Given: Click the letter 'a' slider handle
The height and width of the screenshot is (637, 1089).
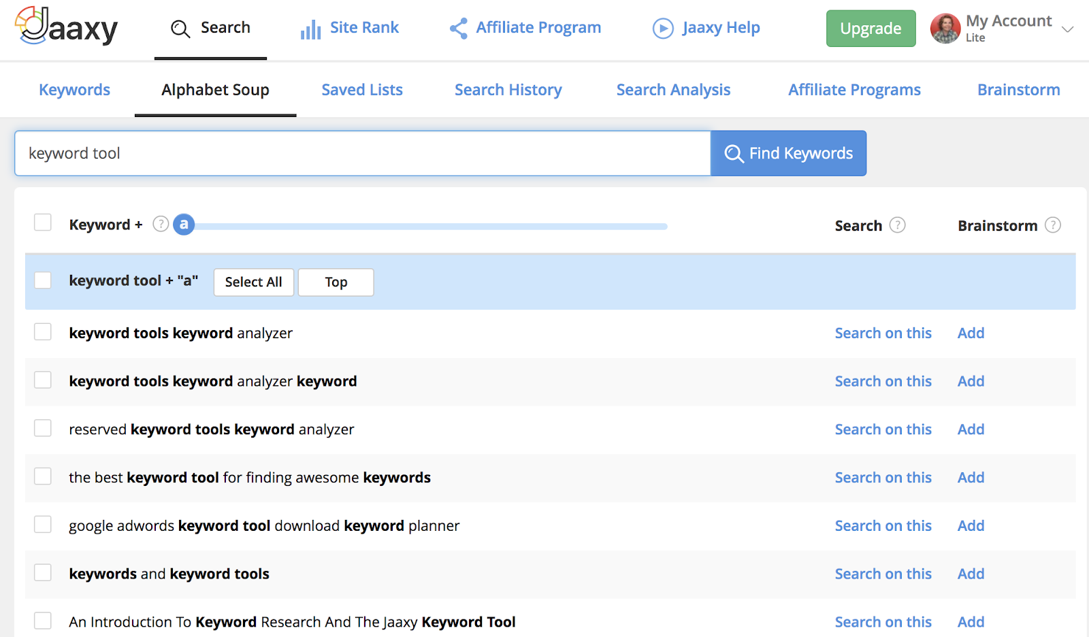Looking at the screenshot, I should click(184, 224).
